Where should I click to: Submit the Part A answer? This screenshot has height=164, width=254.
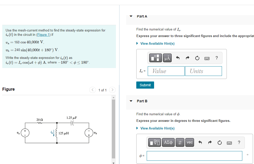click(145, 85)
